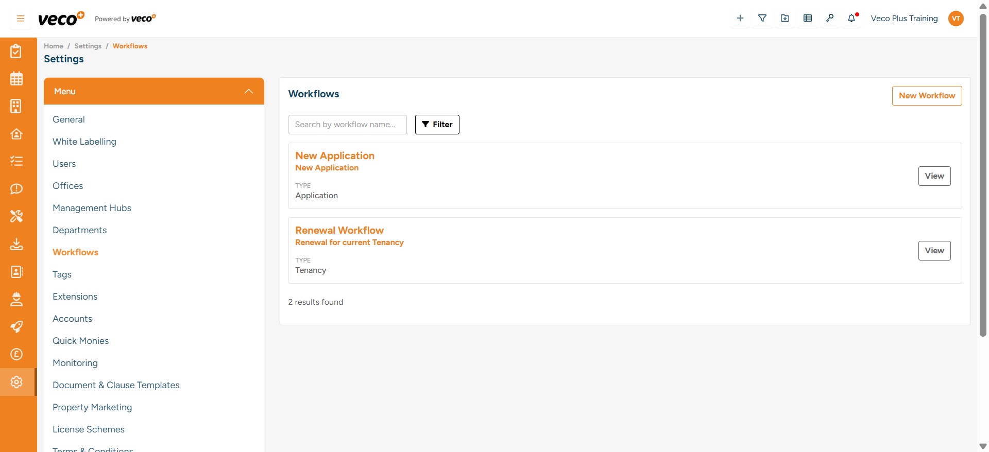Go to Departments settings section
This screenshot has height=452, width=989.
tap(80, 230)
